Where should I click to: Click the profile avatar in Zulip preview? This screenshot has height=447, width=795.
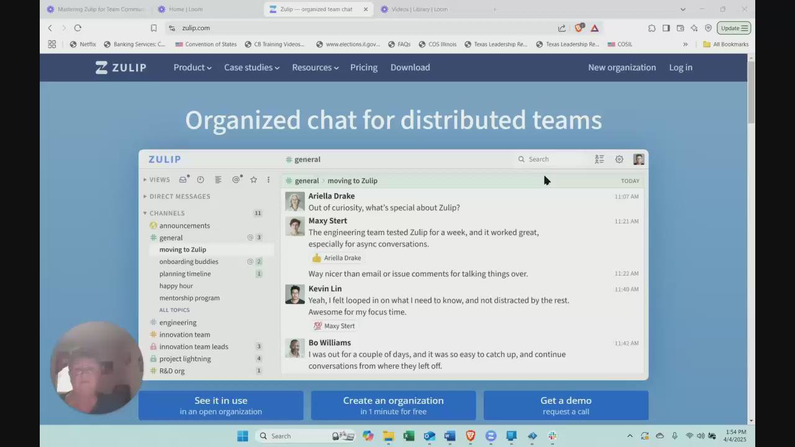(x=638, y=160)
